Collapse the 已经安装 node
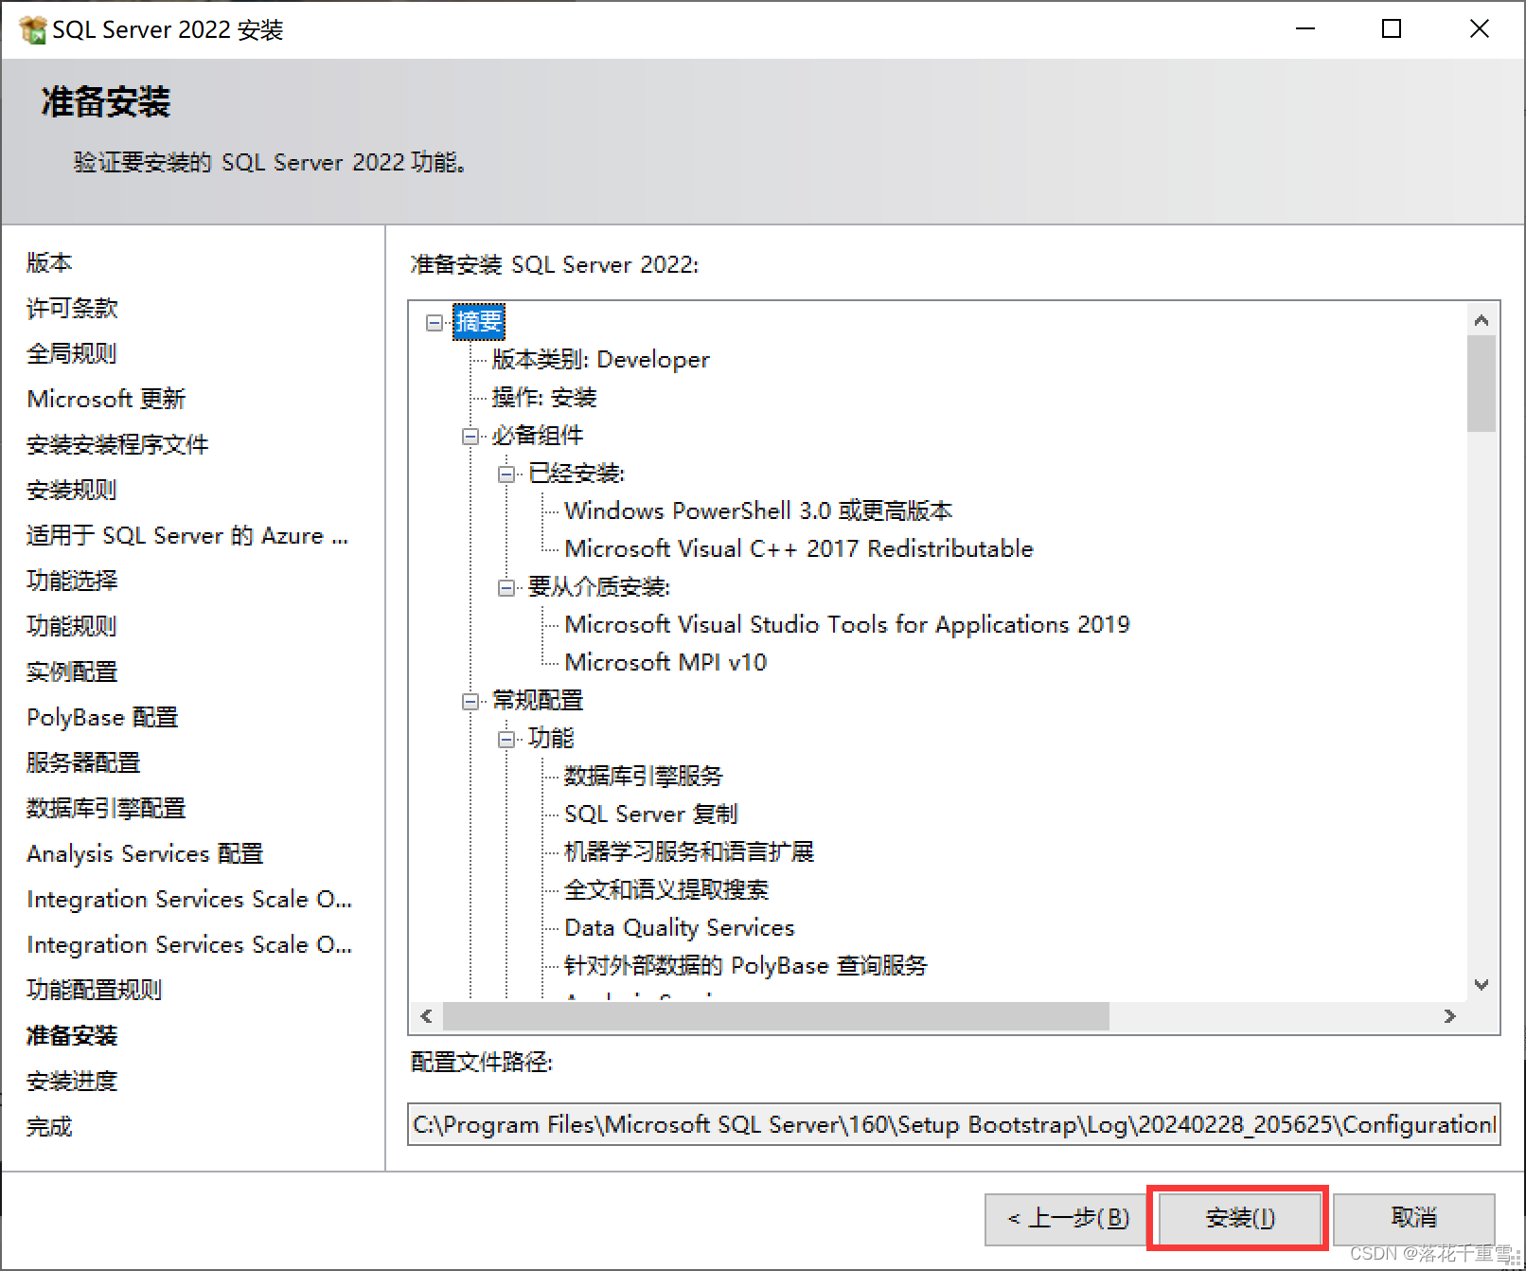 click(x=507, y=474)
